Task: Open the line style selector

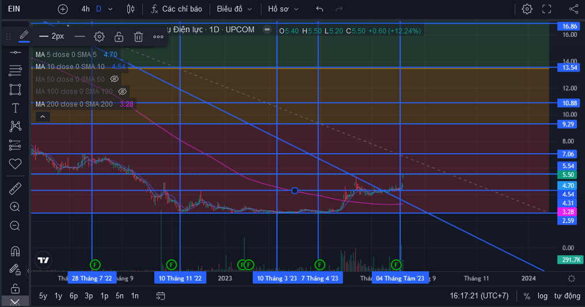Action: (x=79, y=36)
